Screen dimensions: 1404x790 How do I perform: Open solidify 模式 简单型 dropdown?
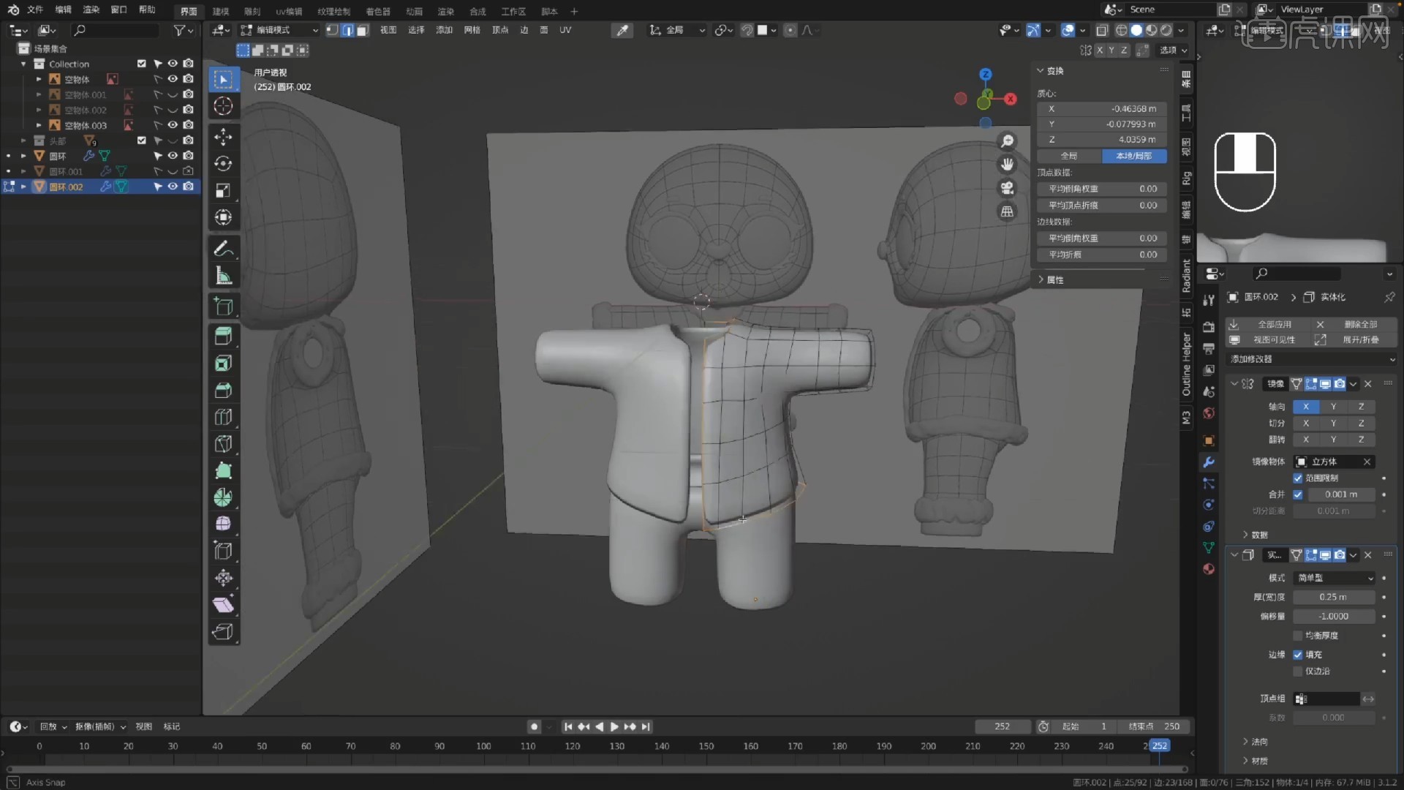[x=1335, y=578]
